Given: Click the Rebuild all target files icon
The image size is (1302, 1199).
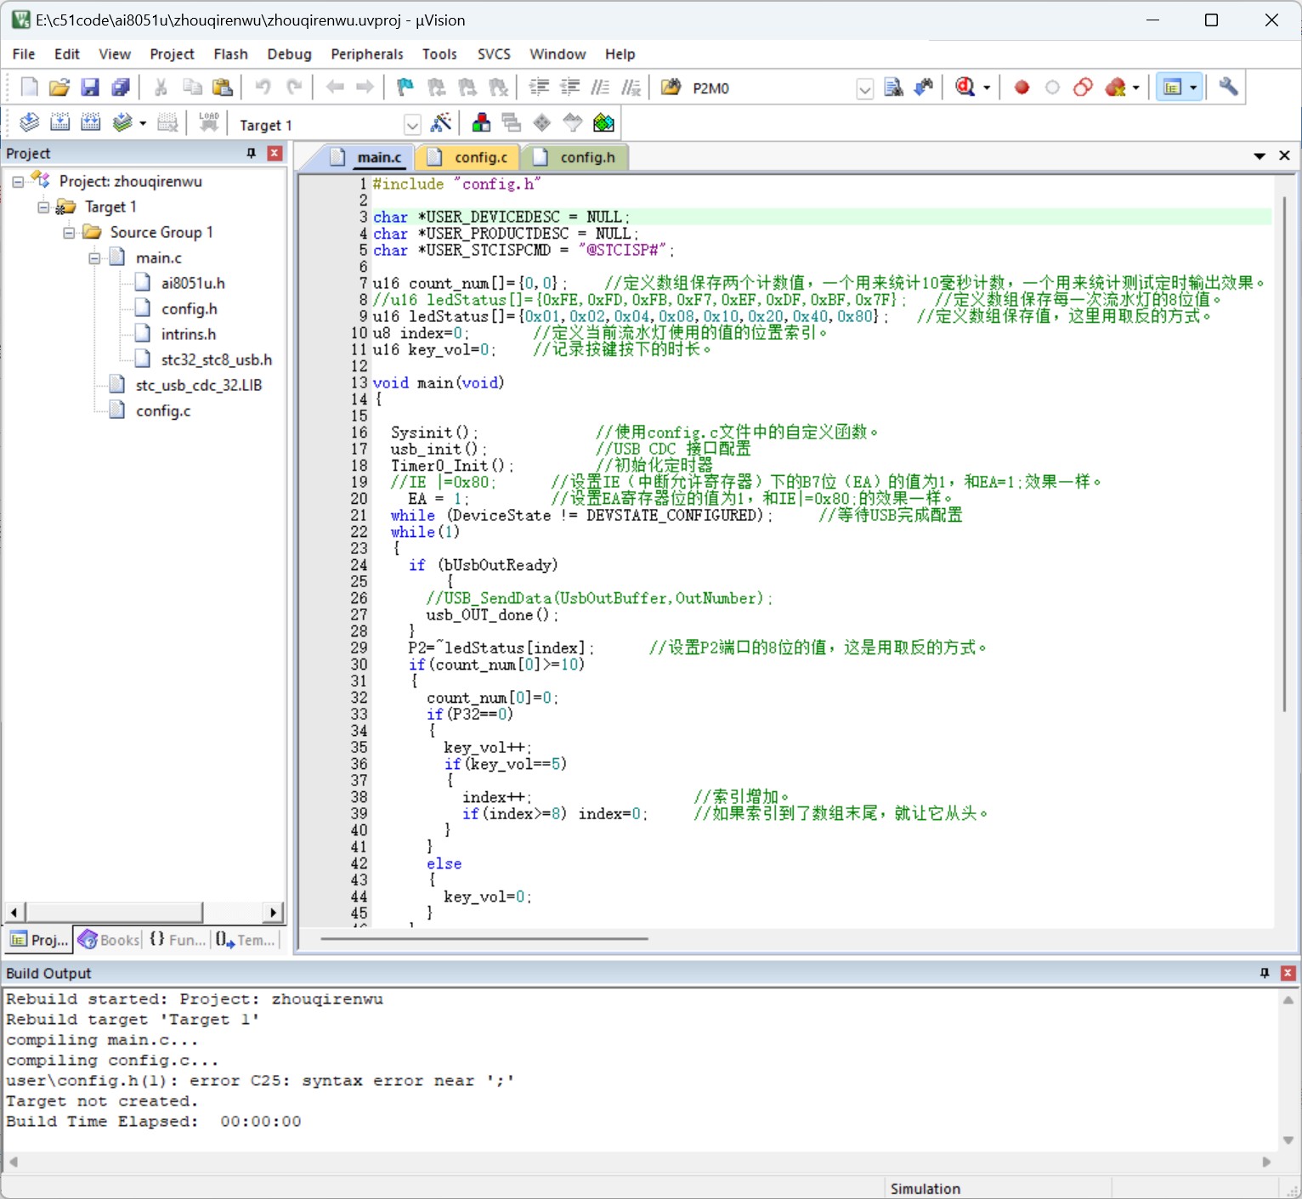Looking at the screenshot, I should pos(90,123).
